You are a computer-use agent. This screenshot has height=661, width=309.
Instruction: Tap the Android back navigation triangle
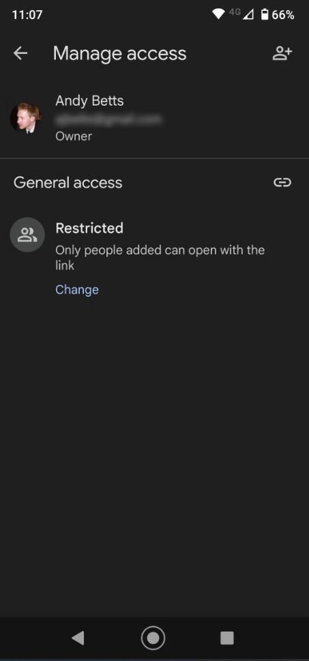point(78,638)
